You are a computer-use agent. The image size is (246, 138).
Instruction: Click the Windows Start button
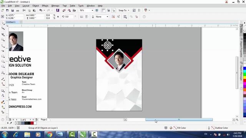[5, 135]
